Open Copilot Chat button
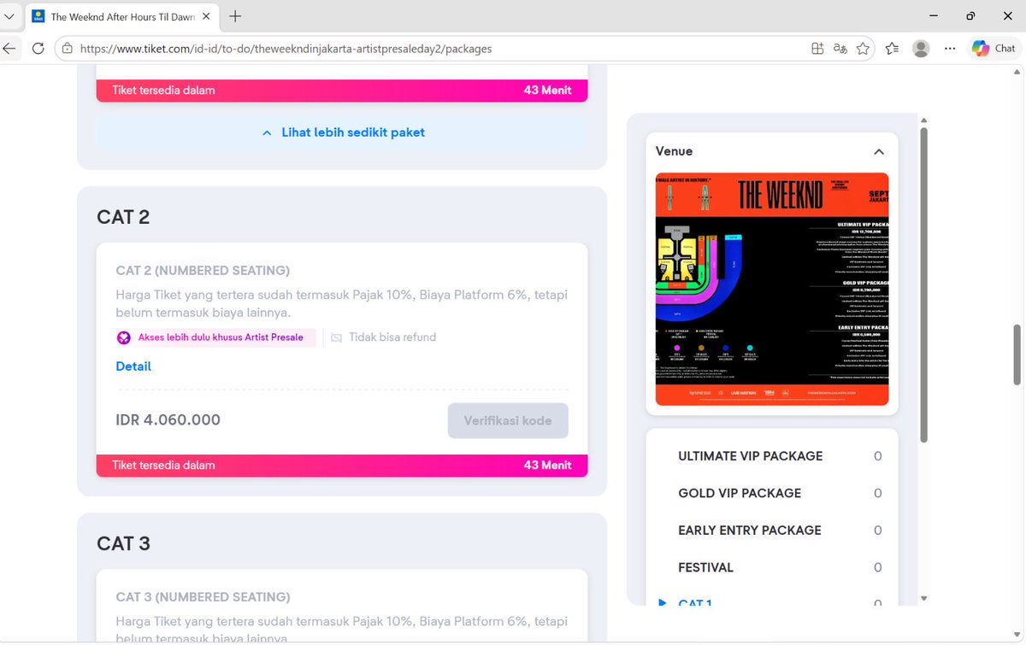Viewport: 1026px width, 645px height. [994, 49]
